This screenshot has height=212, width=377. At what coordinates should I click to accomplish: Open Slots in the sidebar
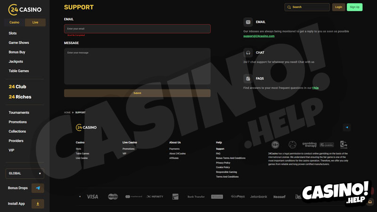coord(13,33)
